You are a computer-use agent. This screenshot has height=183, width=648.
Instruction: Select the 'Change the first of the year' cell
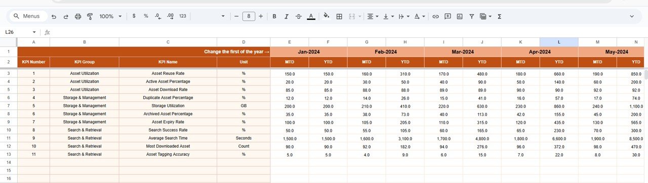pos(144,52)
